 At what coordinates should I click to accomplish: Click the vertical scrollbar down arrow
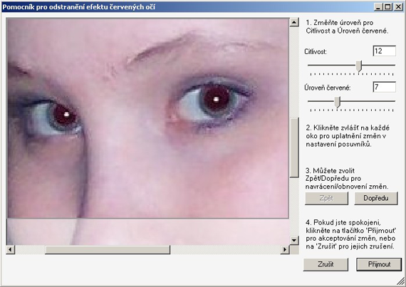[294, 241]
